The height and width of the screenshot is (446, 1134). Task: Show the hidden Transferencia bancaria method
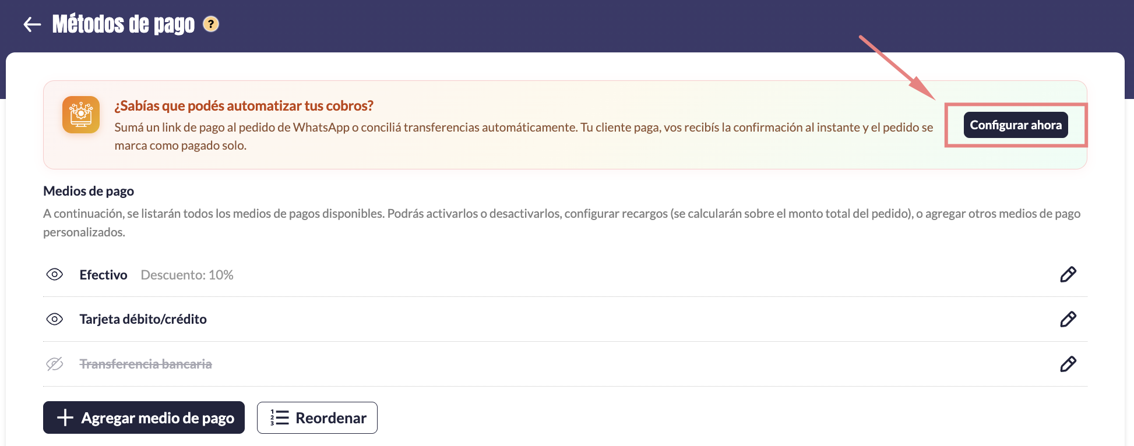click(55, 364)
